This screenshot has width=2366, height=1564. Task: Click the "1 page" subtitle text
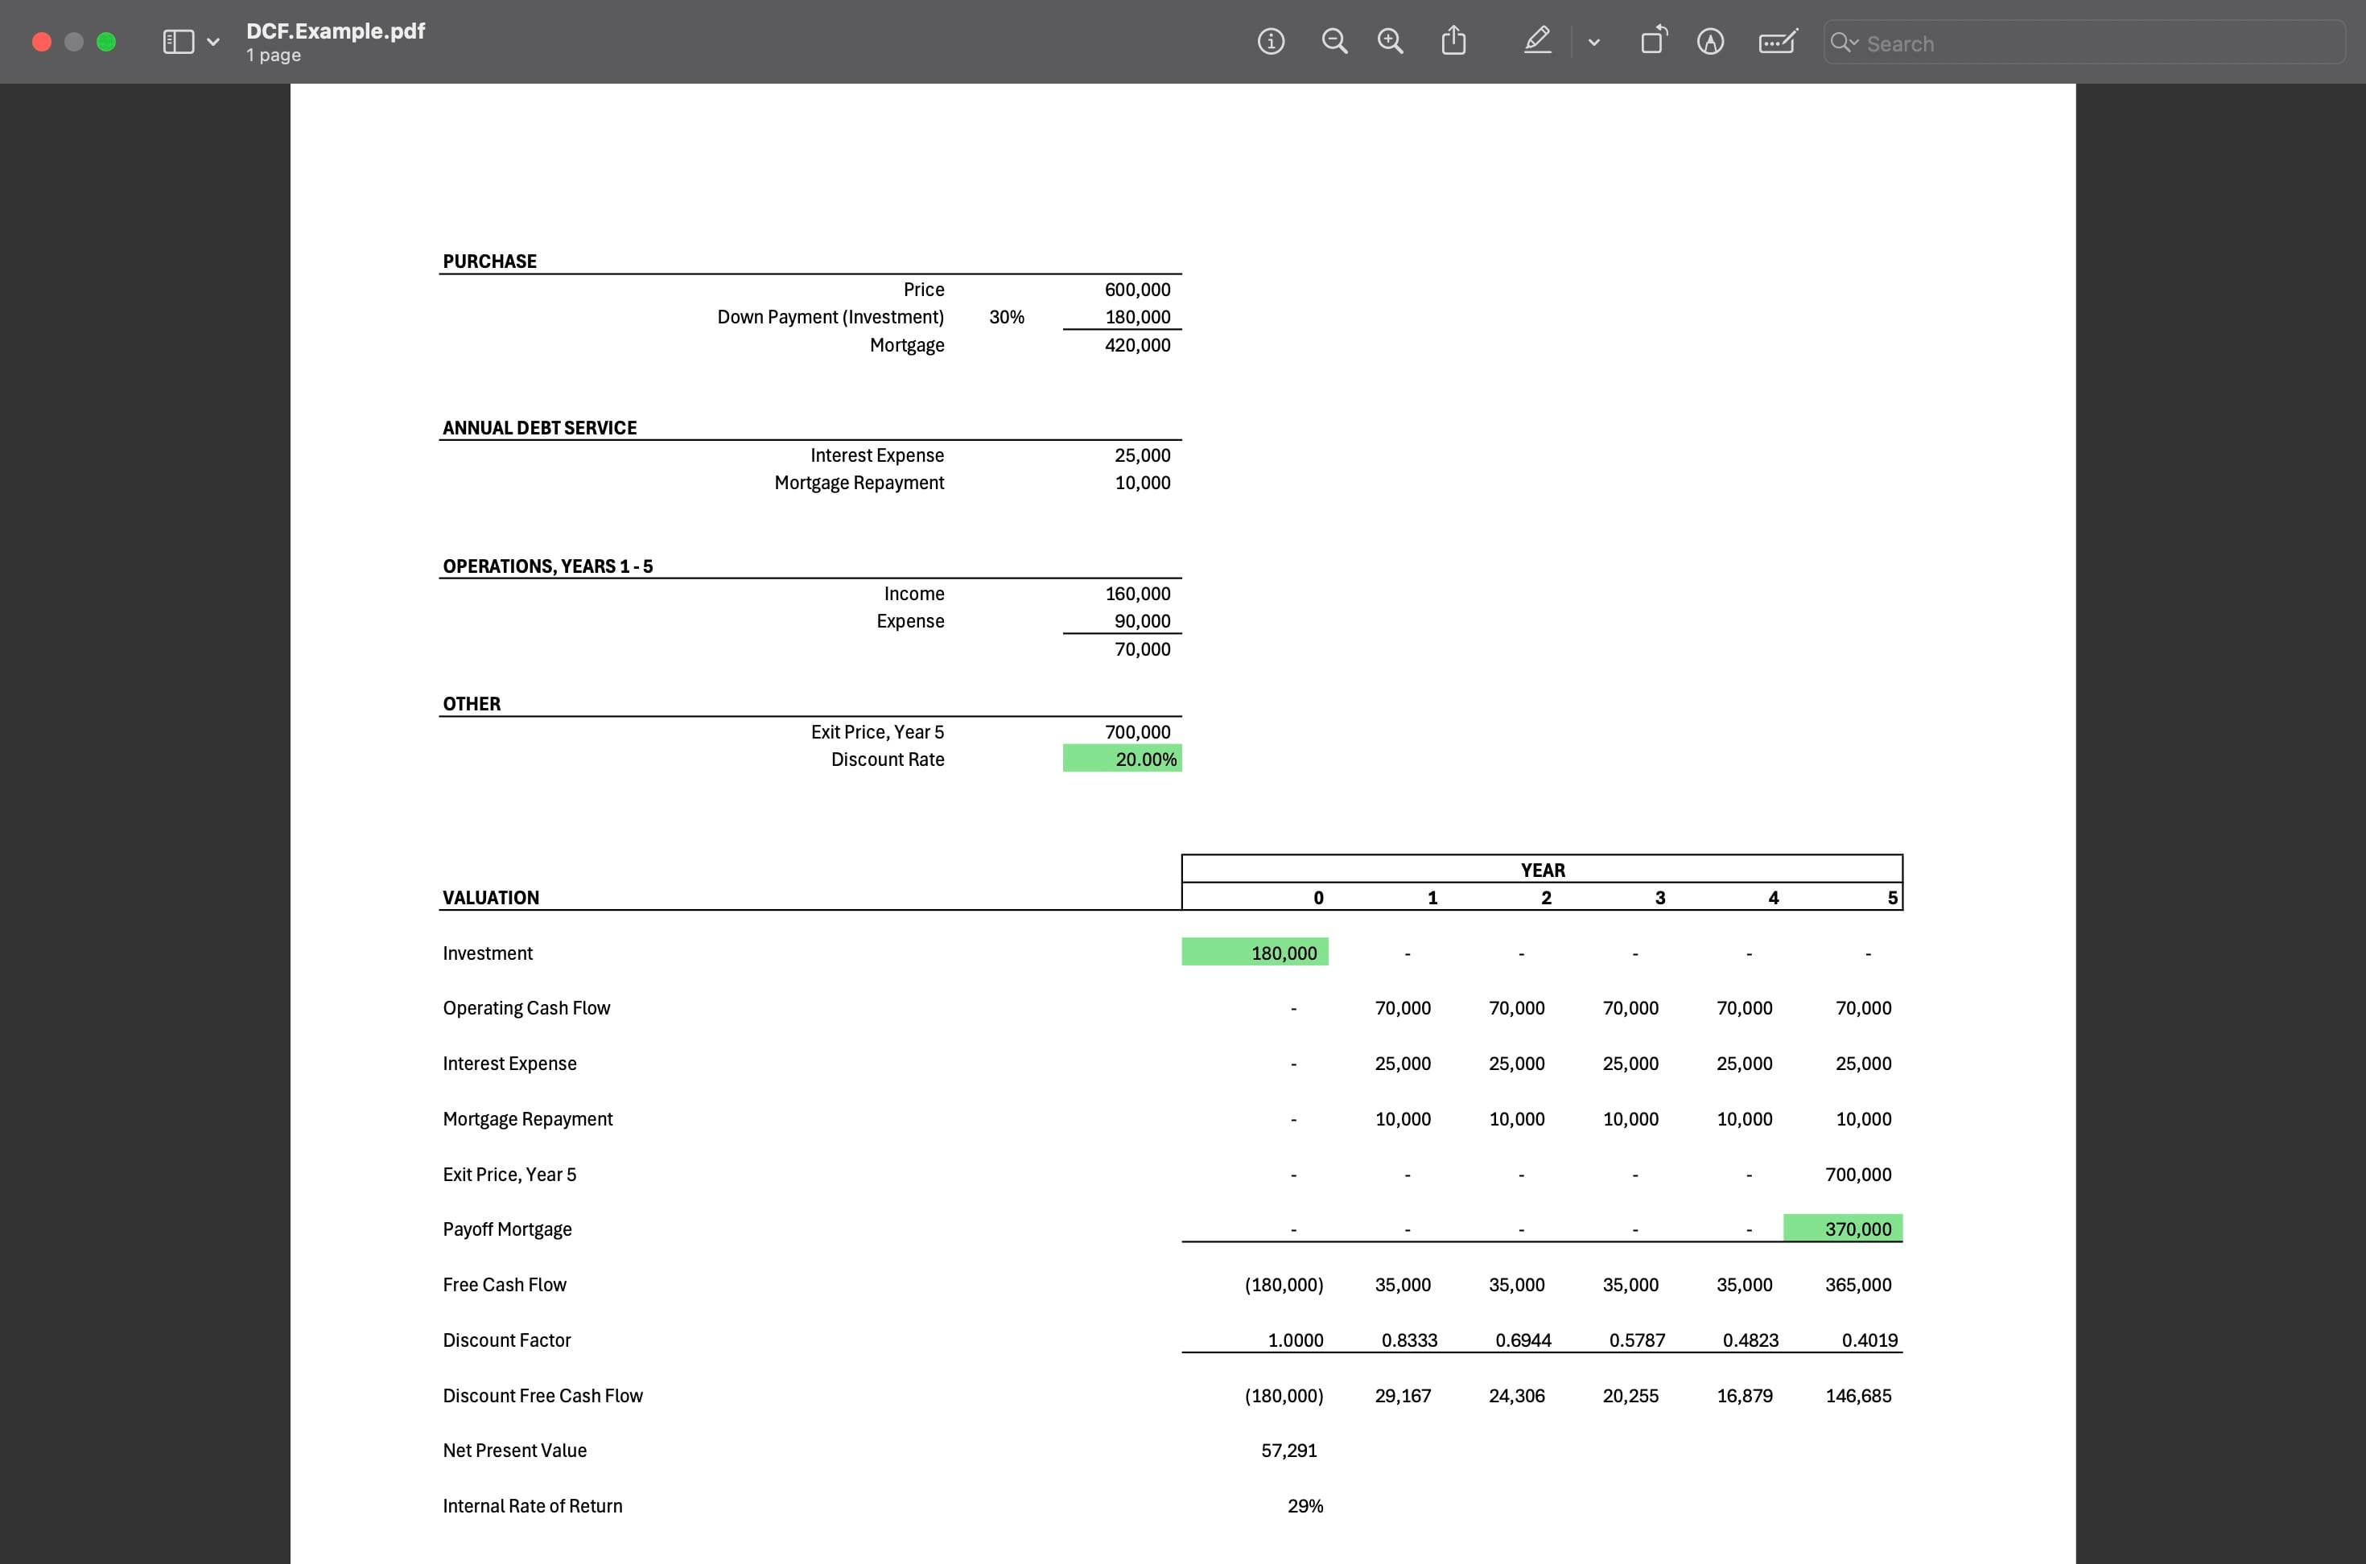274,56
